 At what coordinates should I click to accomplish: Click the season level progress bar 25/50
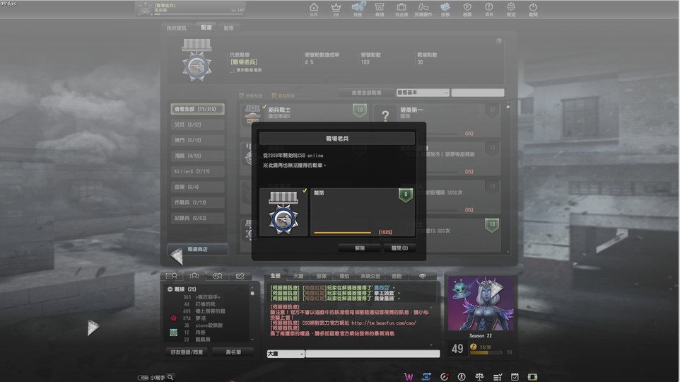[485, 352]
